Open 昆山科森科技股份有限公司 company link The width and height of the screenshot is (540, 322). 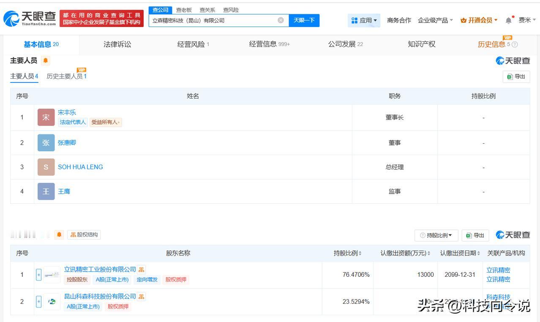tap(100, 297)
